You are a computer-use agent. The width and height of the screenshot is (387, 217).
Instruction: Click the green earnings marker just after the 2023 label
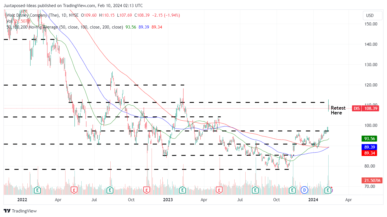pos(183,190)
